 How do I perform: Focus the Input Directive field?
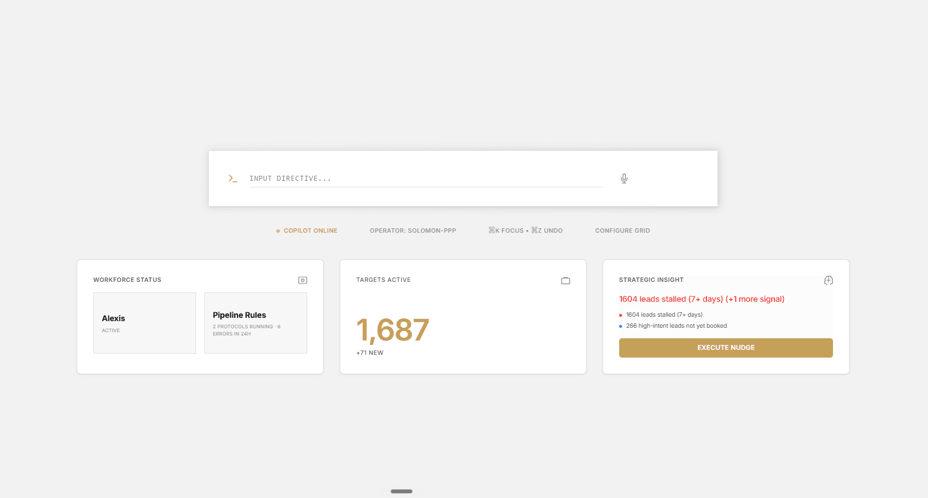click(425, 179)
